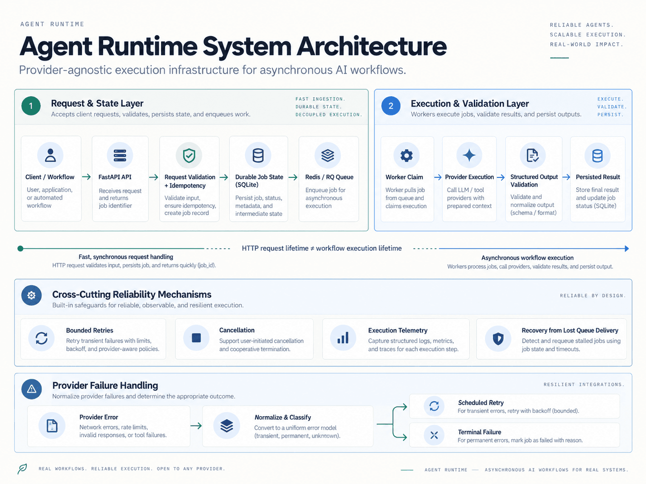The height and width of the screenshot is (484, 646).
Task: Click the Cross-Cutting Reliability gear icon
Action: pyautogui.click(x=31, y=295)
